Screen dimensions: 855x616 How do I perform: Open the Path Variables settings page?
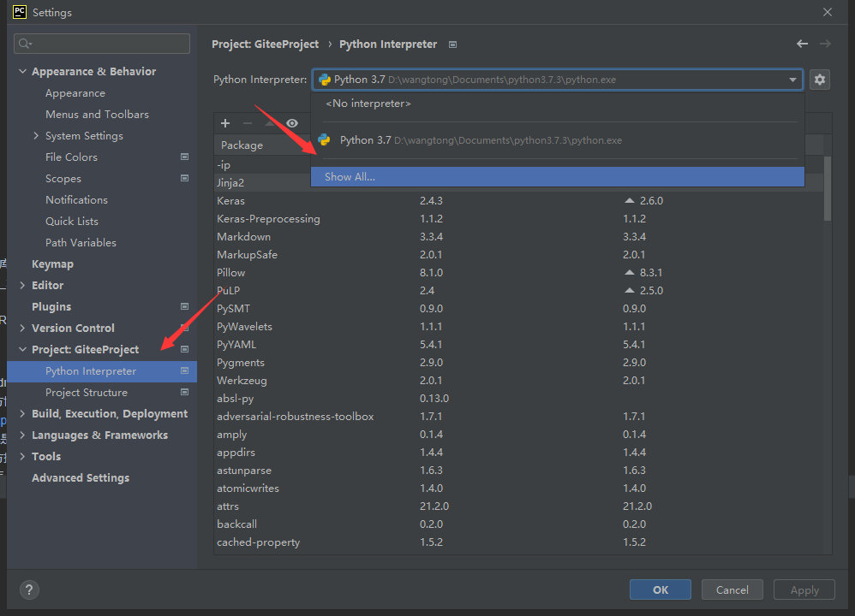(81, 242)
